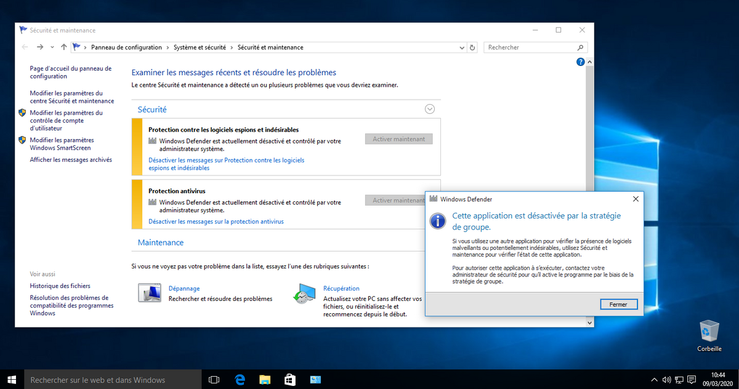739x389 pixels.
Task: Click the blue taskbar app icon beside Store
Action: tap(315, 380)
